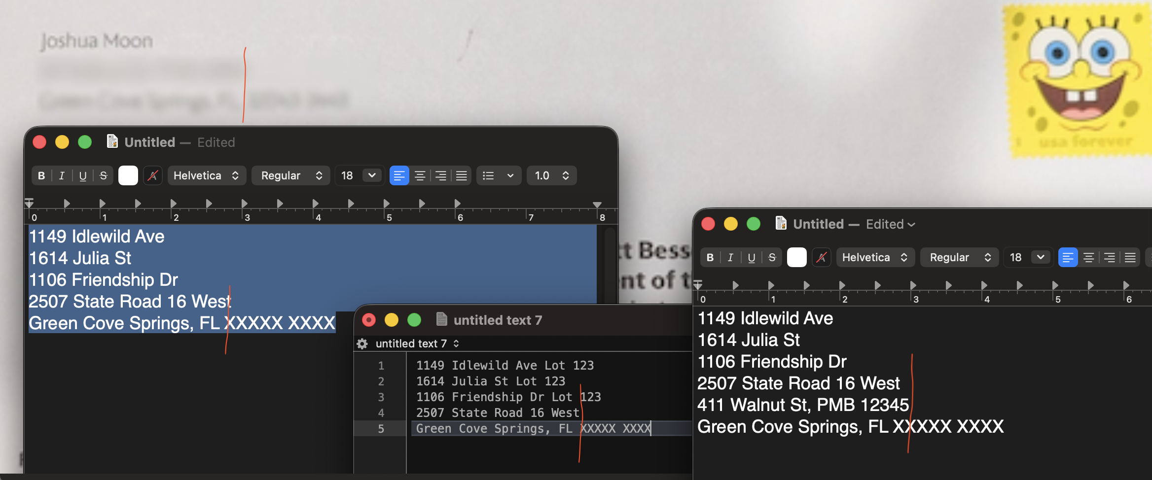
Task: Click document icon in left Untitled title bar
Action: pyautogui.click(x=112, y=141)
